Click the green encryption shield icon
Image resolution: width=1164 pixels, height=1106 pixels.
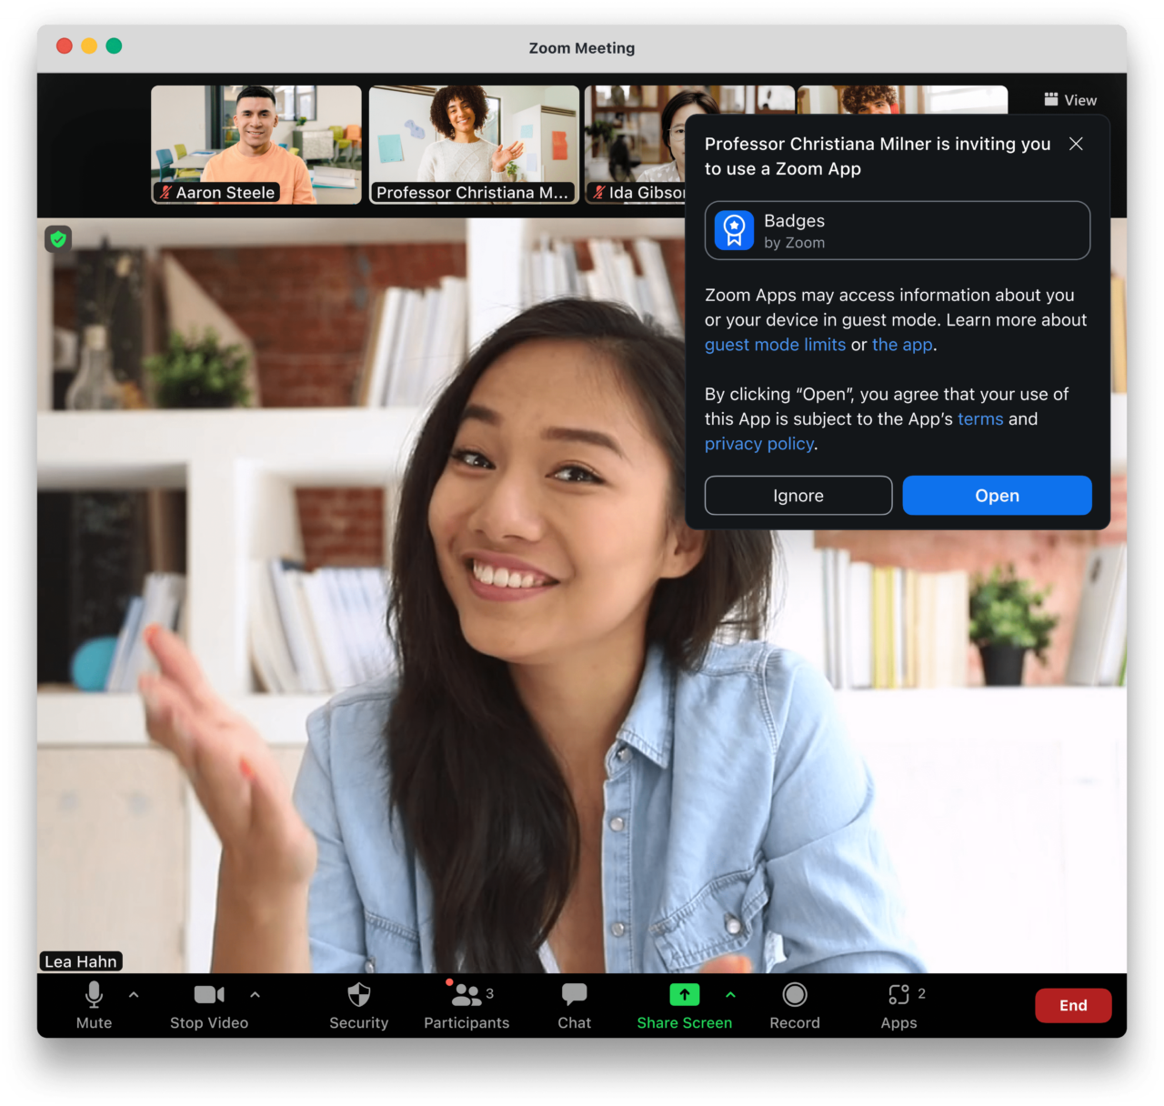58,239
